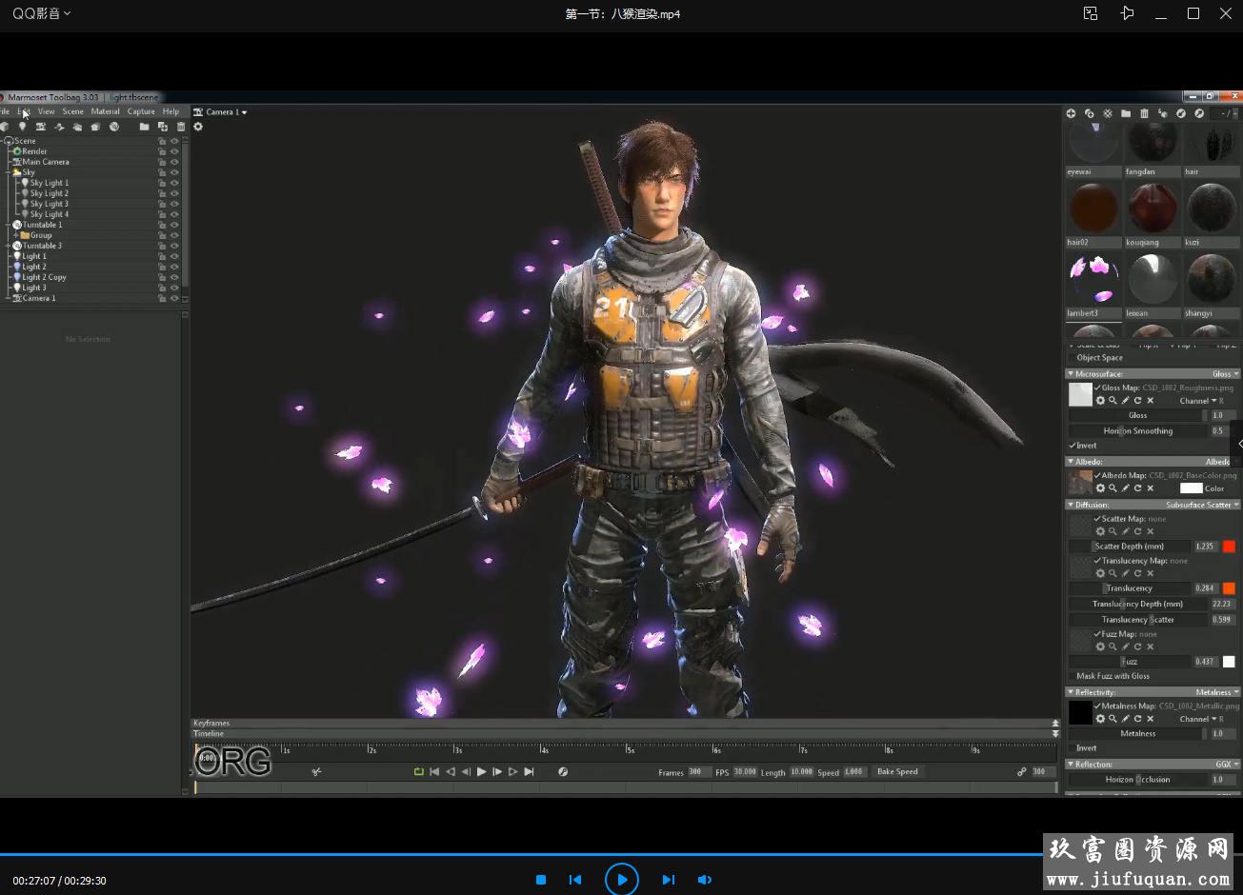Image resolution: width=1243 pixels, height=895 pixels.
Task: Open Albedo white Color swatch
Action: click(1192, 488)
